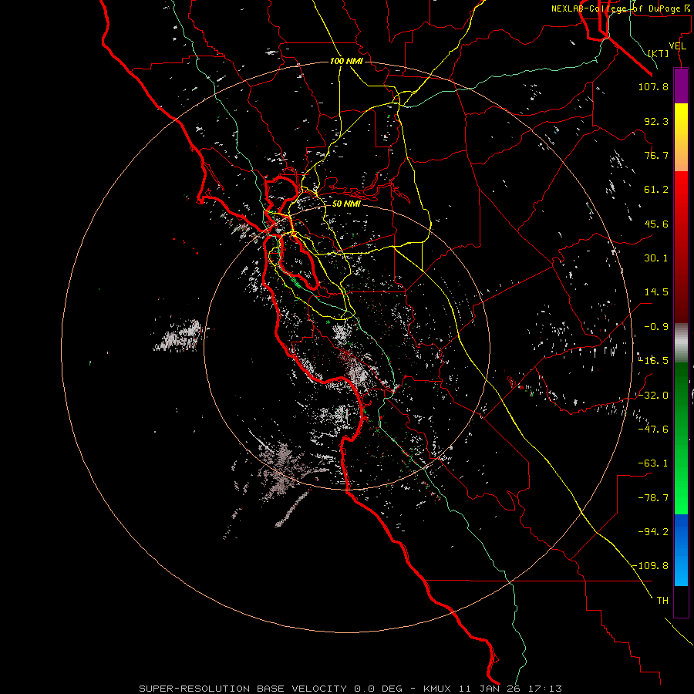
Task: Select the -32.0 scale value
Action: pyautogui.click(x=653, y=396)
